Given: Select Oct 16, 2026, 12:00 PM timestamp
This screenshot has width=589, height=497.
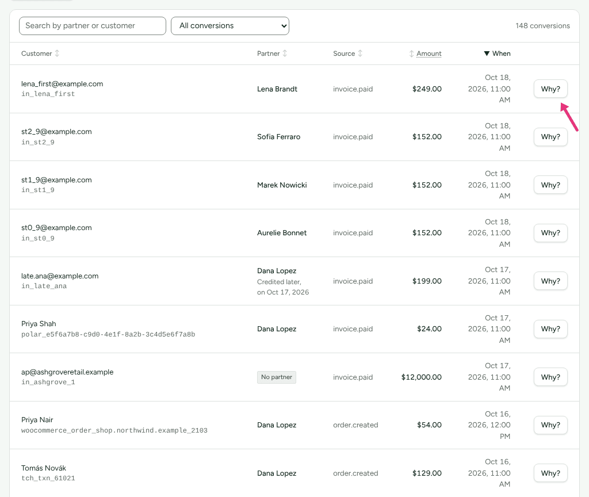Looking at the screenshot, I should pyautogui.click(x=489, y=425).
